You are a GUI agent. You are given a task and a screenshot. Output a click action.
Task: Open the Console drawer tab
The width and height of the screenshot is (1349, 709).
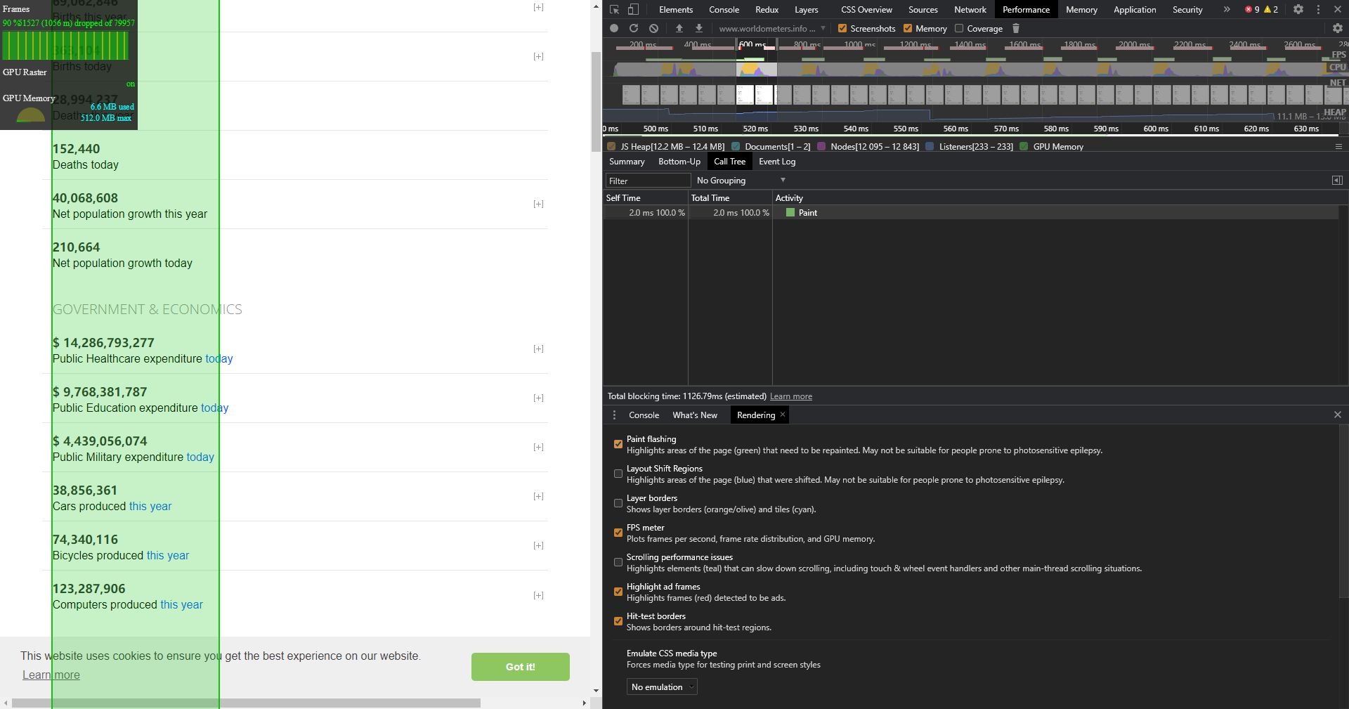[x=644, y=415]
